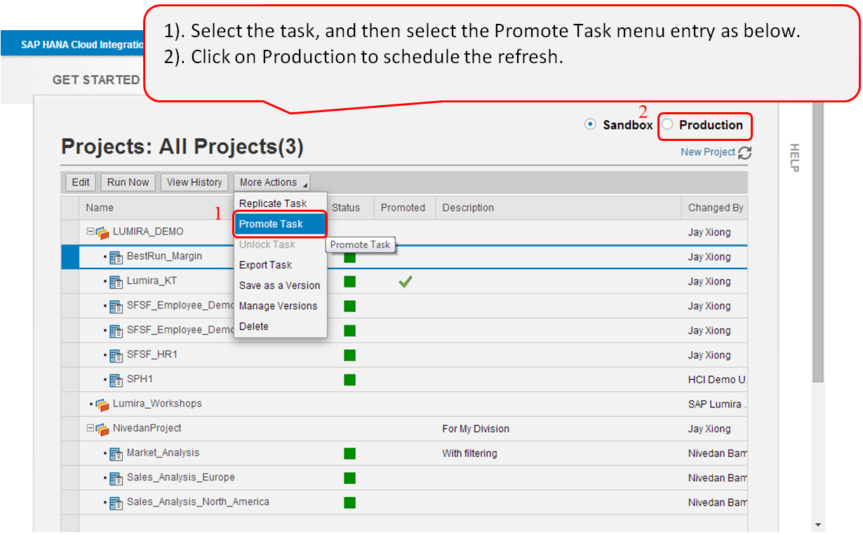
Task: Click the Lumira_Workshops project folder icon
Action: click(102, 405)
